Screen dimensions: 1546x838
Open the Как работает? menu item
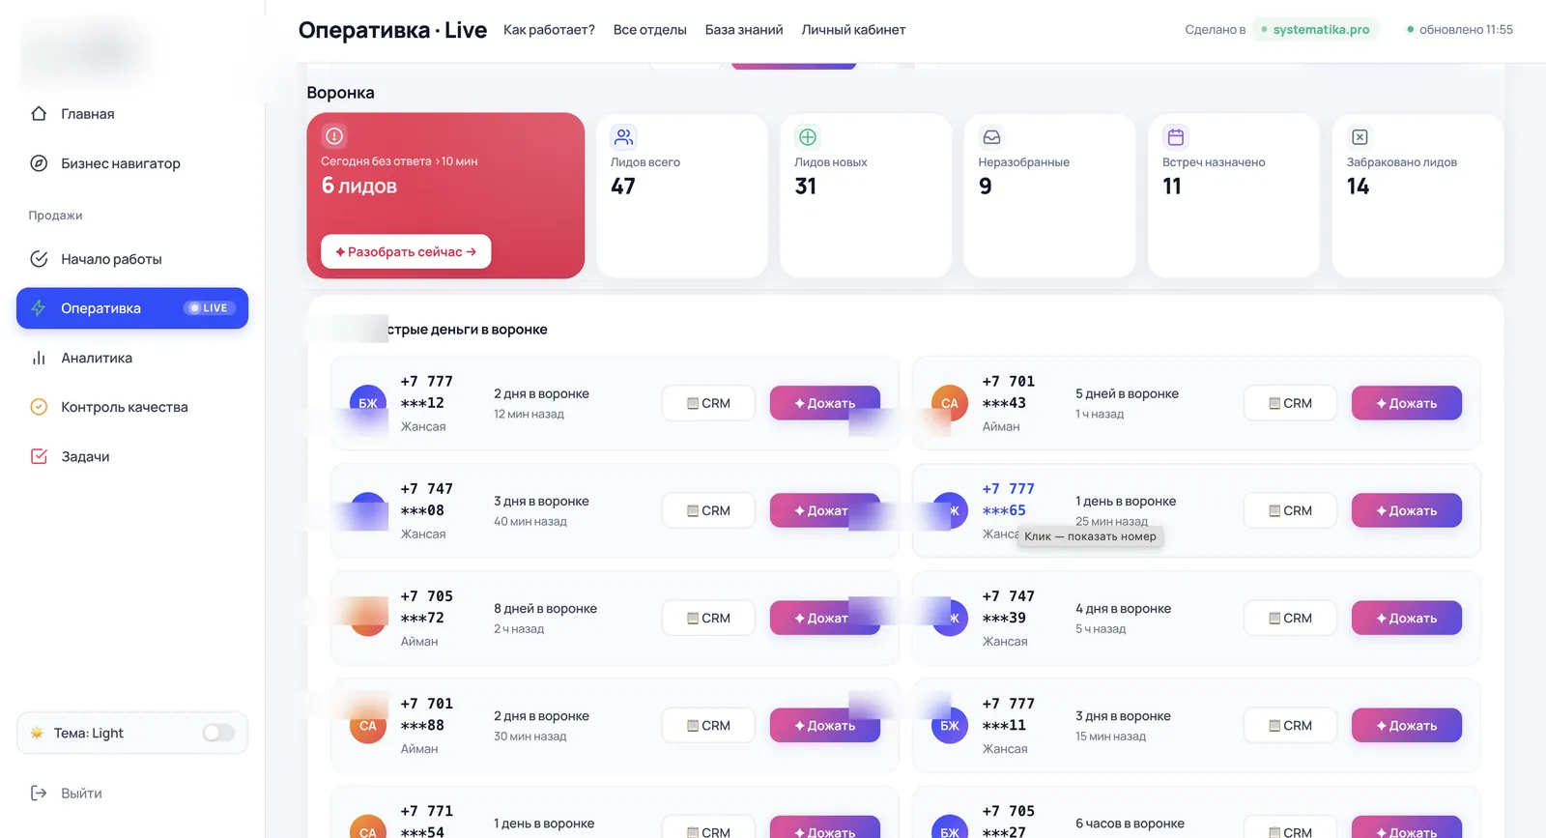[549, 30]
